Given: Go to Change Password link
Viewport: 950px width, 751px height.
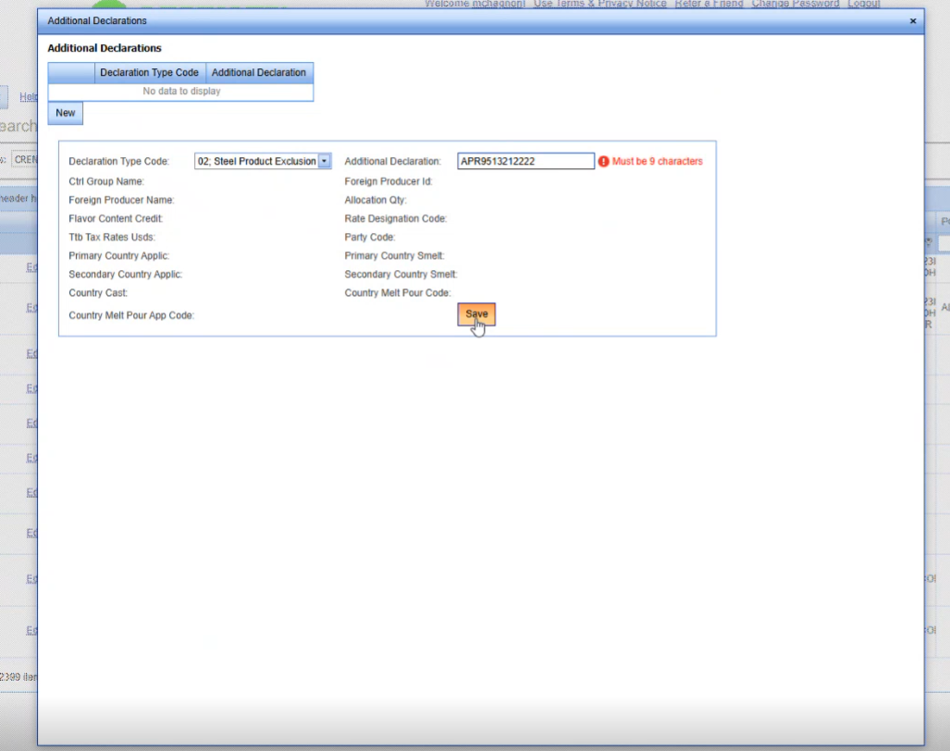Looking at the screenshot, I should click(795, 4).
